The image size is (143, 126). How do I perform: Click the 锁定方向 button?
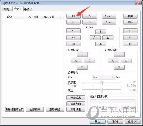(76, 104)
